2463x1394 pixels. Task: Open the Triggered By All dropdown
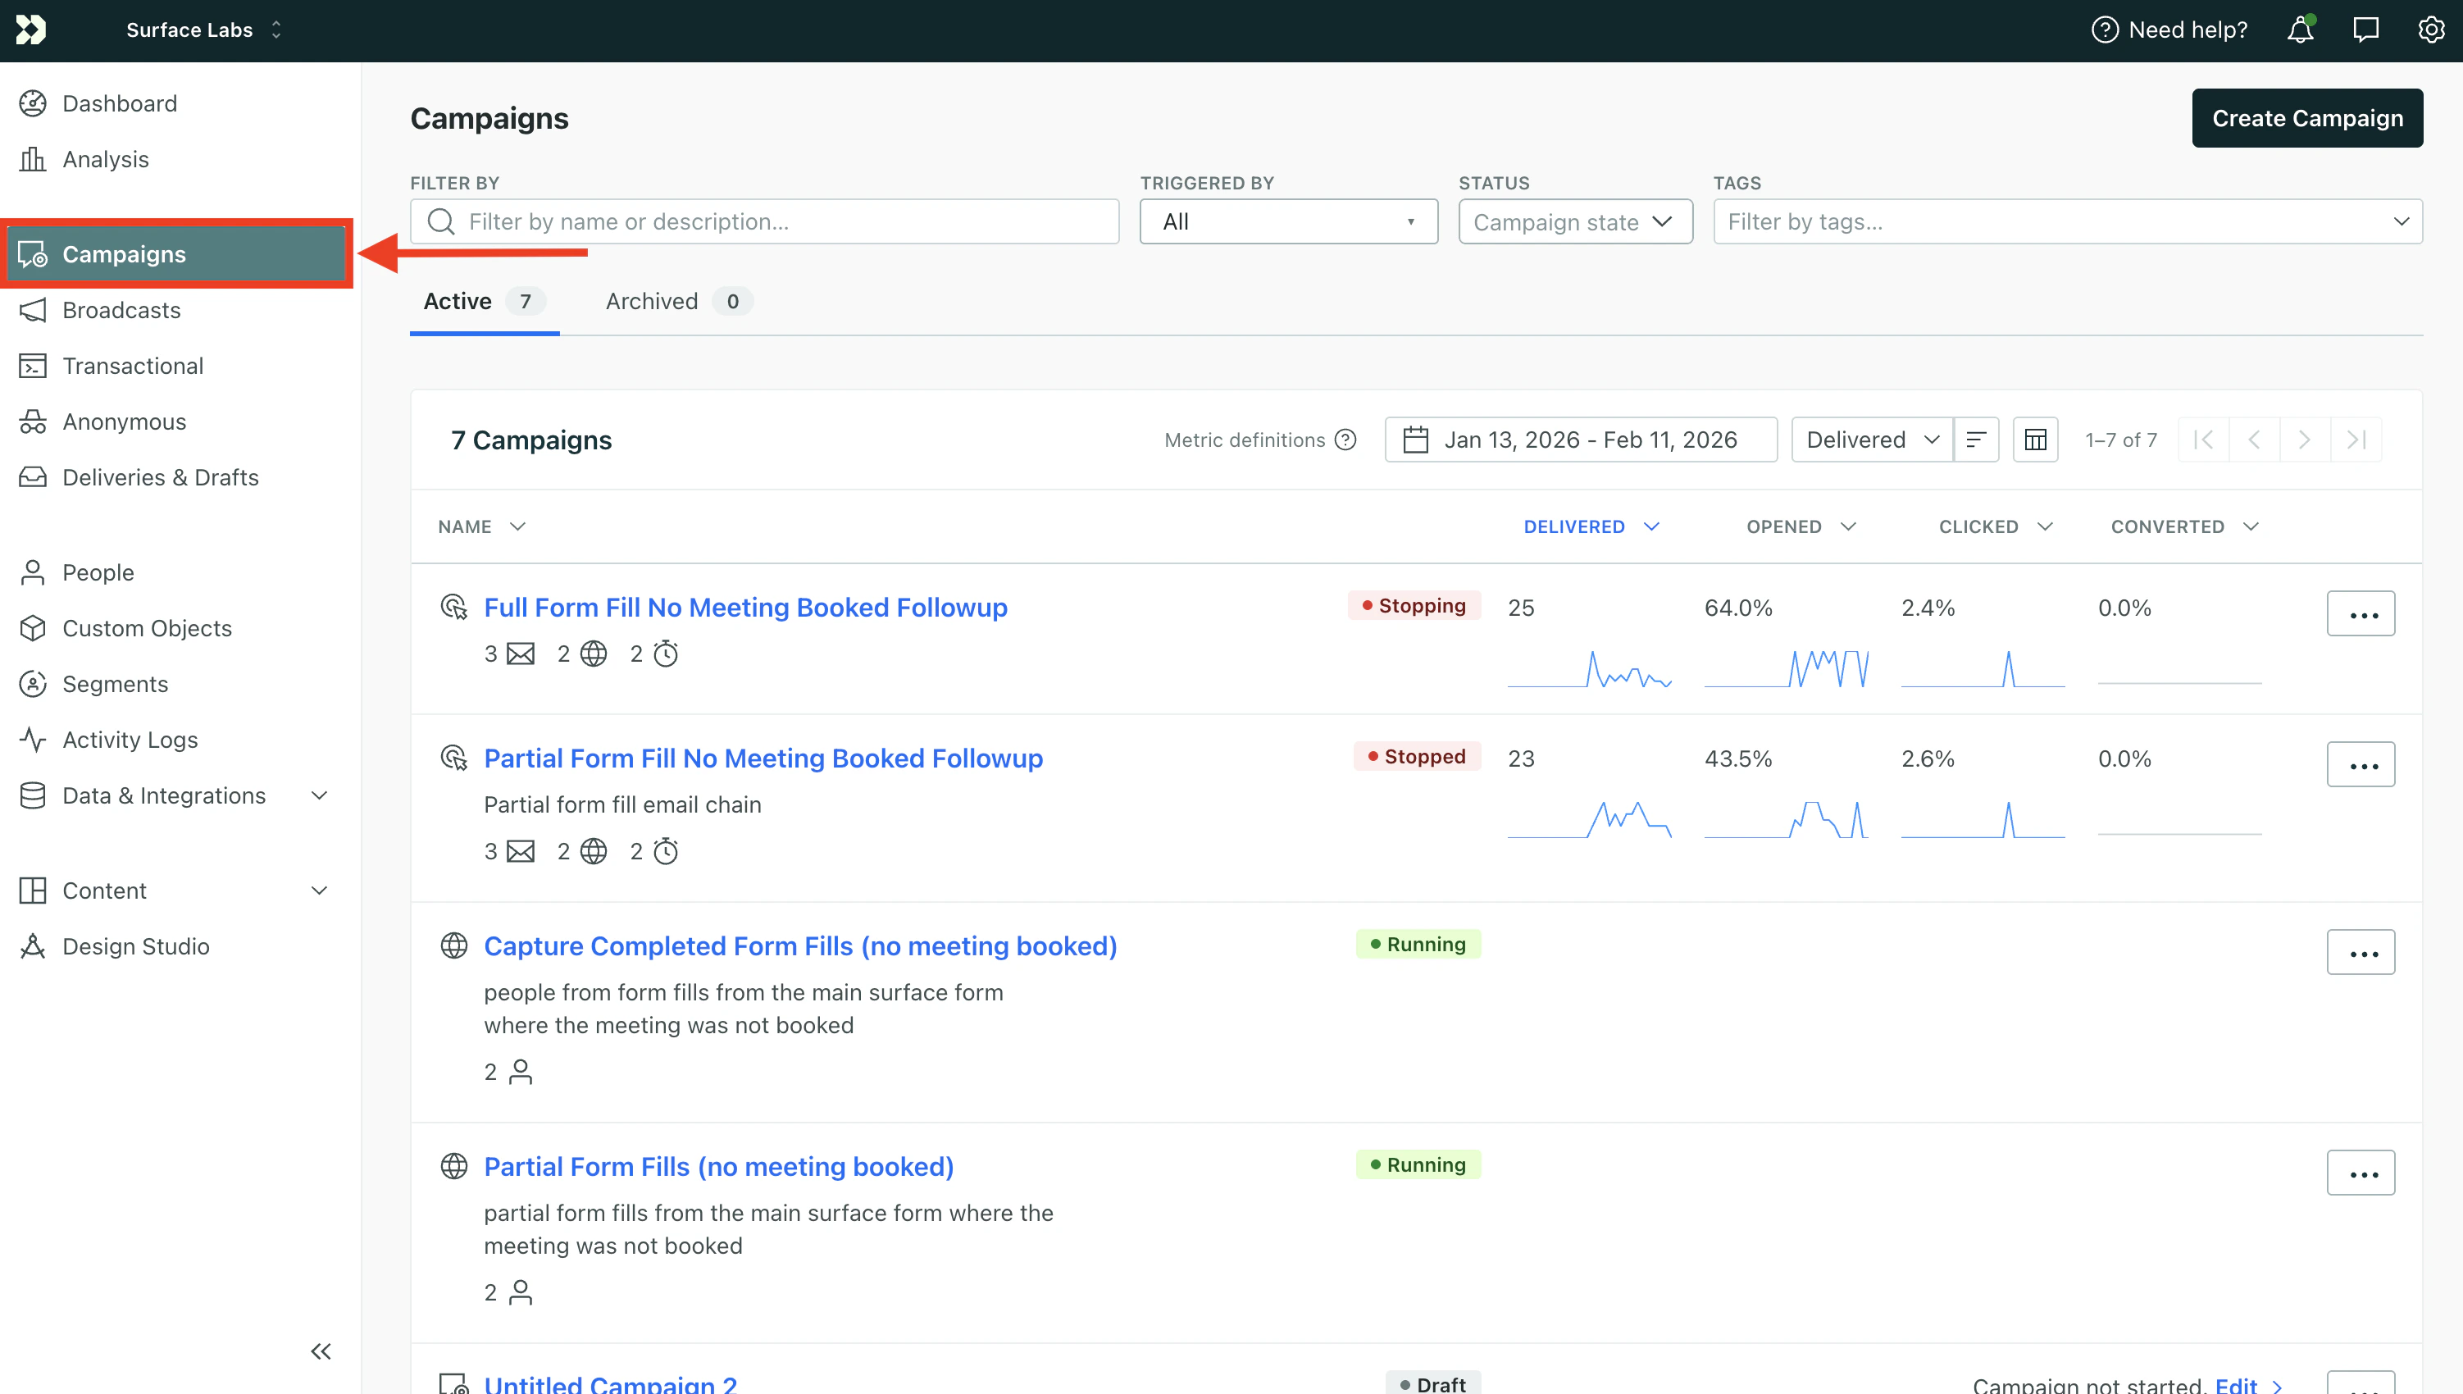(x=1288, y=221)
